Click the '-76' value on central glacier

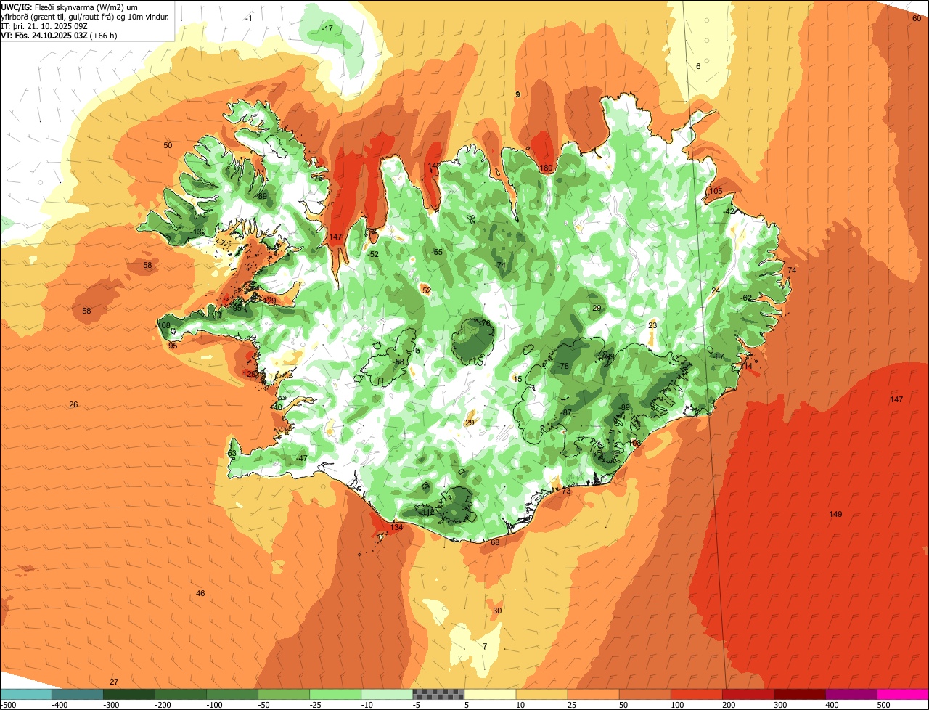(484, 323)
